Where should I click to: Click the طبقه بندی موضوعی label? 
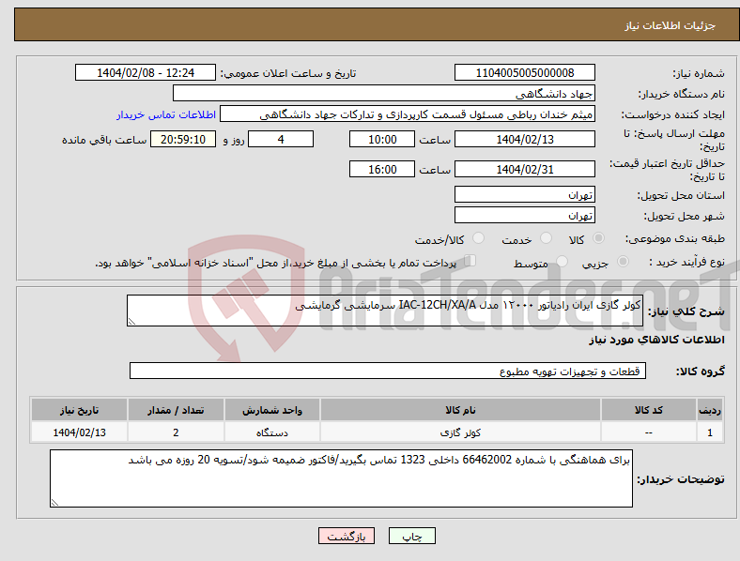coord(675,238)
